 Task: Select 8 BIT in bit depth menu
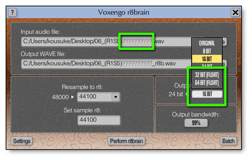pos(207,51)
